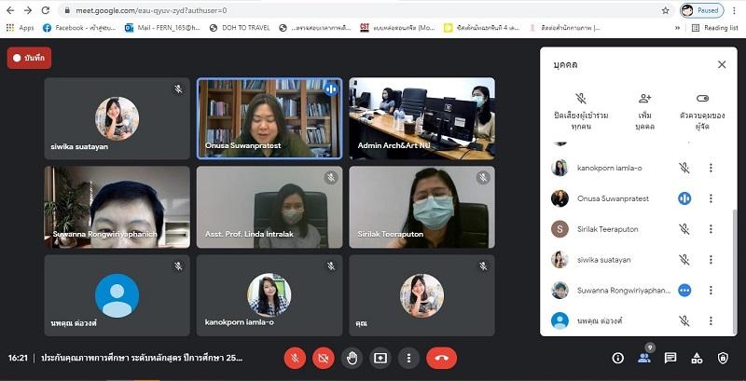Click the kanokporn iamla-o name in people list
This screenshot has width=746, height=381.
pyautogui.click(x=610, y=168)
